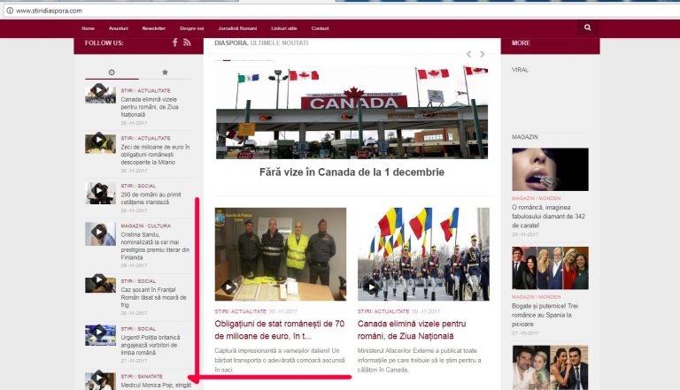The height and width of the screenshot is (390, 680).
Task: Switch to the clock recent-posts tab
Action: (x=112, y=72)
